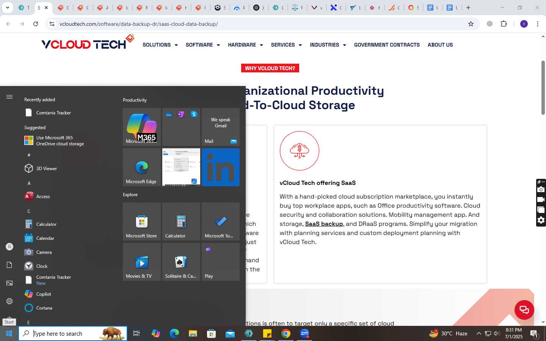Open Task View on the taskbar
This screenshot has width=546, height=341.
pos(136,333)
